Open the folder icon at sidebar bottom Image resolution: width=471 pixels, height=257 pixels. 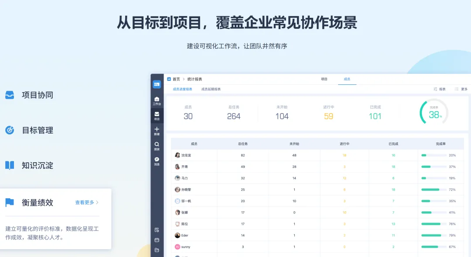157,250
